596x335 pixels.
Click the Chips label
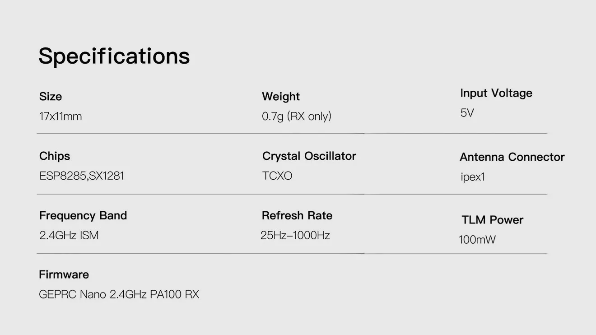coord(55,156)
